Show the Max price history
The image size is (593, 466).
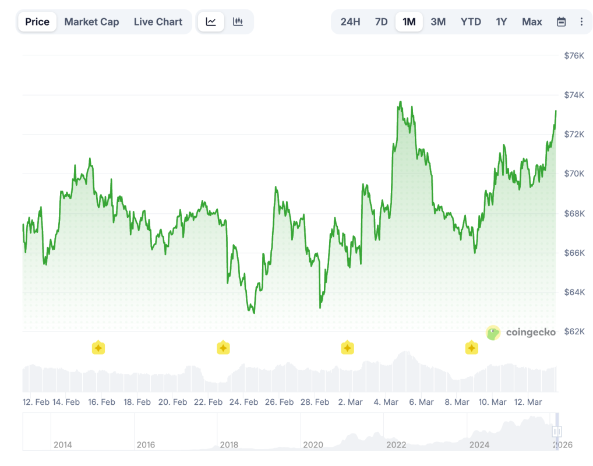point(532,22)
